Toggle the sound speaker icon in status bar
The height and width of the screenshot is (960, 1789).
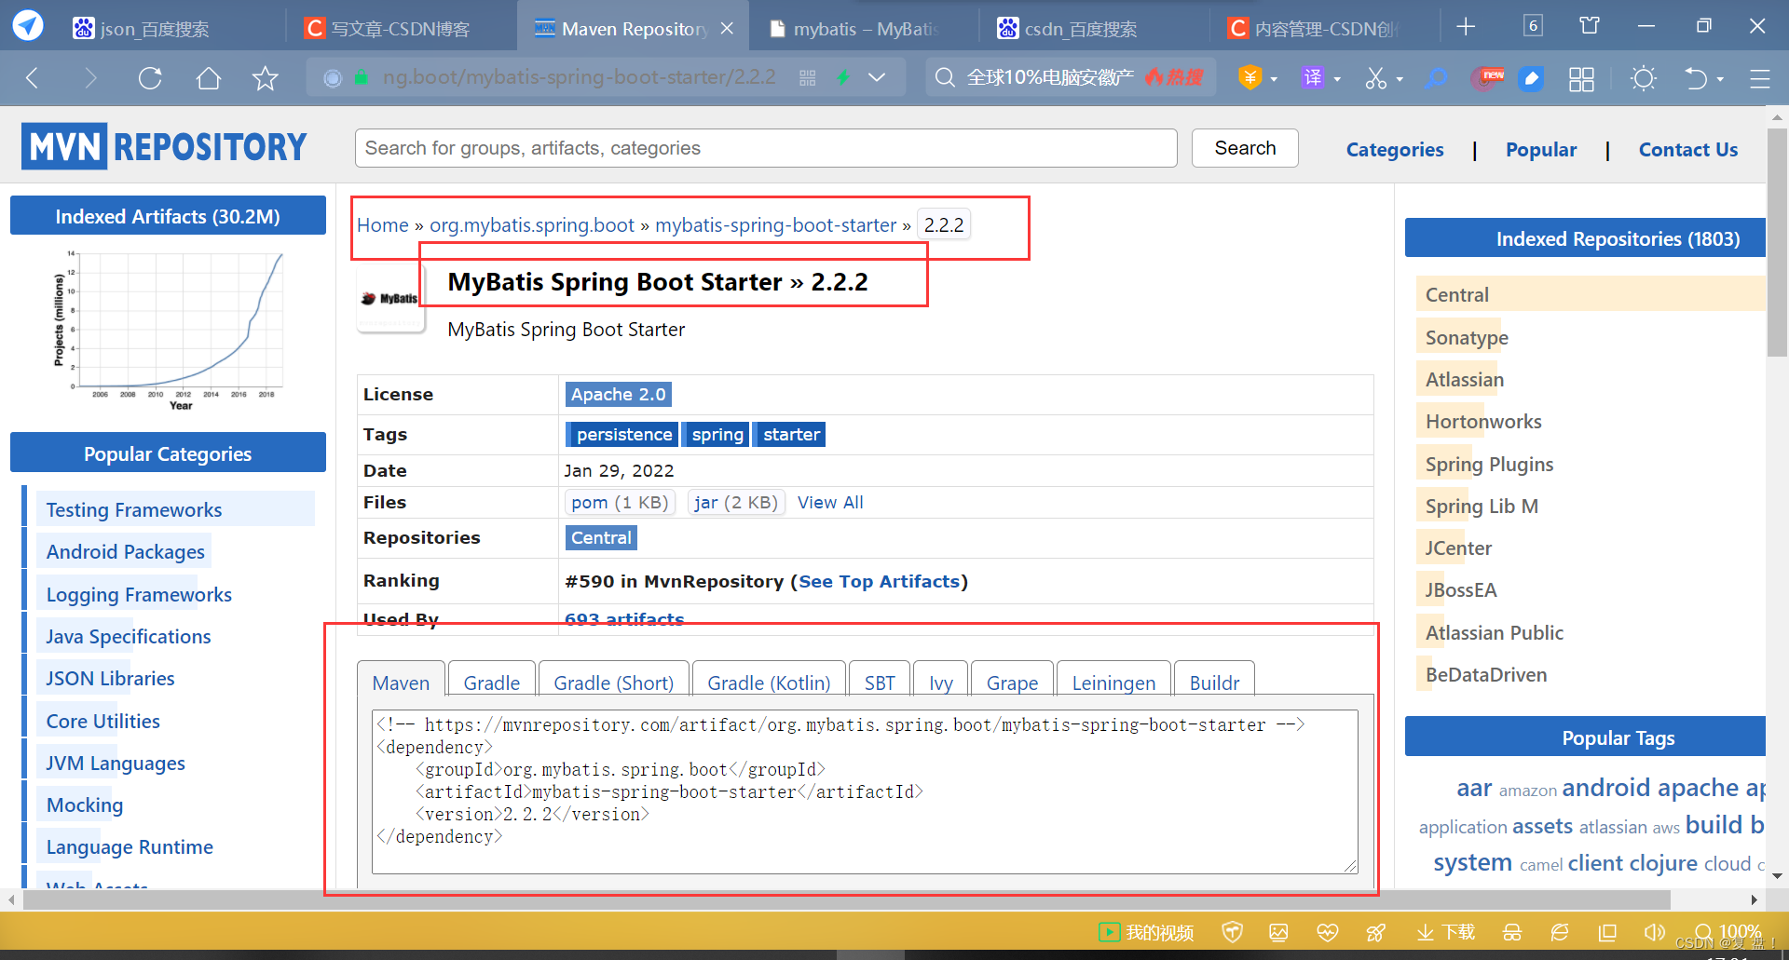(x=1655, y=932)
